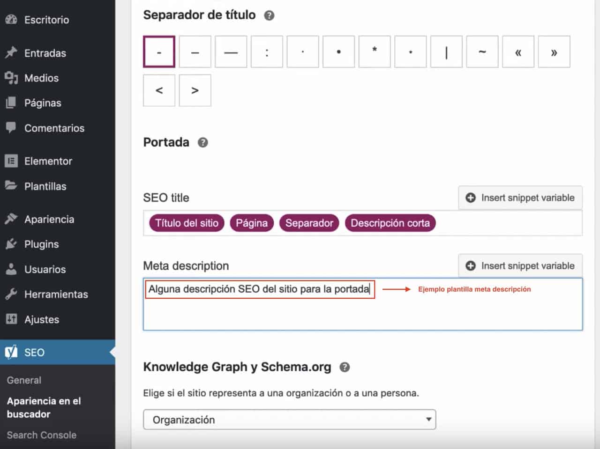Click the Yoast SEO logo icon
Screen dimensions: 600x449
pyautogui.click(x=11, y=352)
